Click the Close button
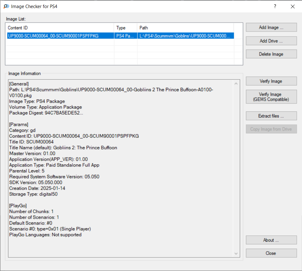Viewport: 302px width, 271px height. point(271,253)
